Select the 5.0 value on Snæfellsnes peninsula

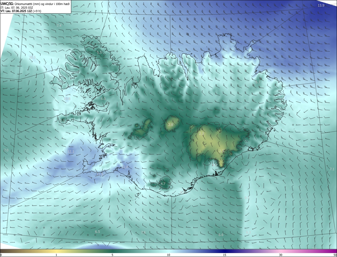(62, 120)
